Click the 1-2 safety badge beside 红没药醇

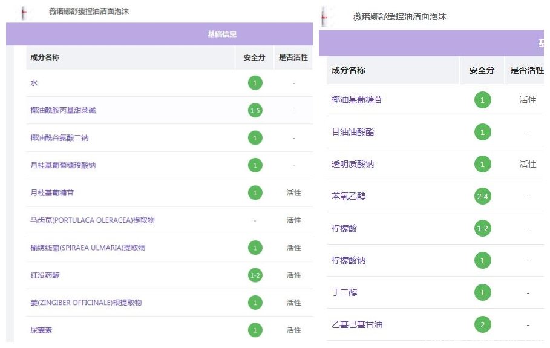pyautogui.click(x=255, y=275)
